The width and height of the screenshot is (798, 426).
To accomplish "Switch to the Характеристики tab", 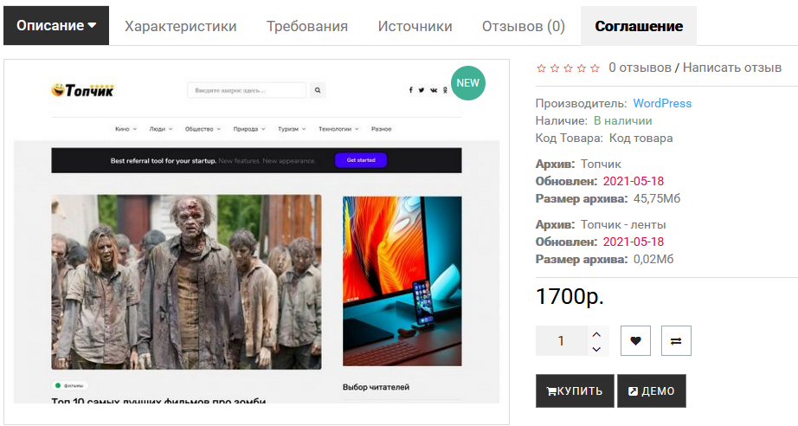I will (x=181, y=26).
